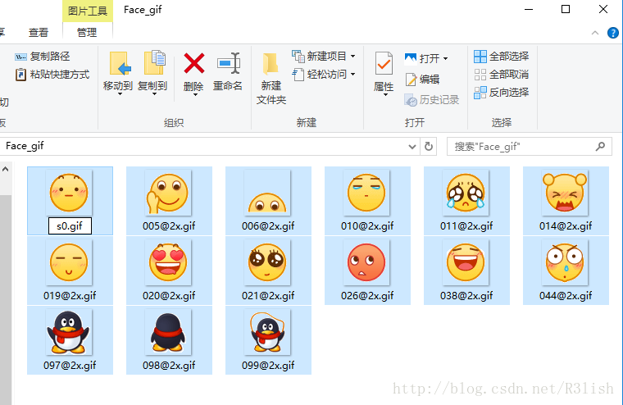The width and height of the screenshot is (623, 405).
Task: Click the scroll up arrow in left pane
Action: point(5,170)
